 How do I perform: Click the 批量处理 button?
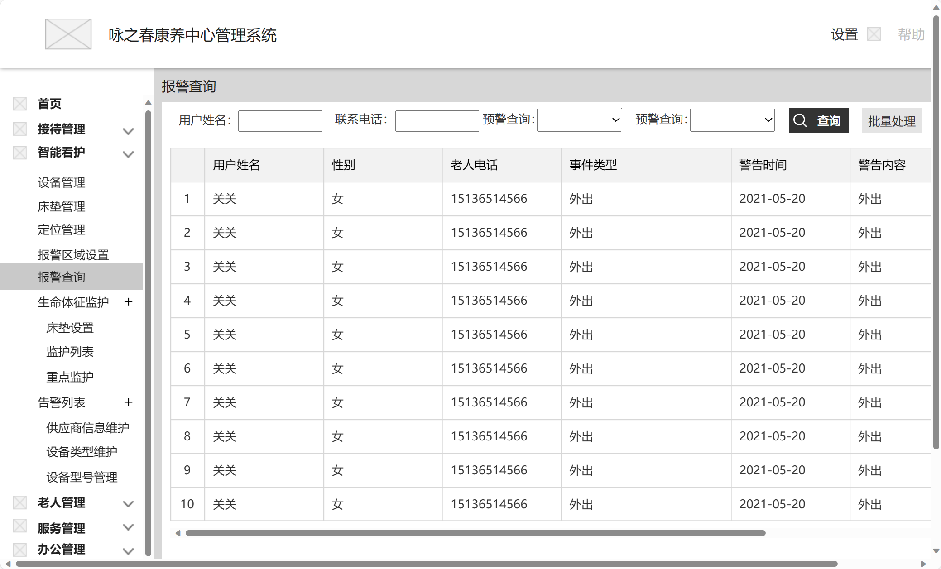pyautogui.click(x=892, y=121)
